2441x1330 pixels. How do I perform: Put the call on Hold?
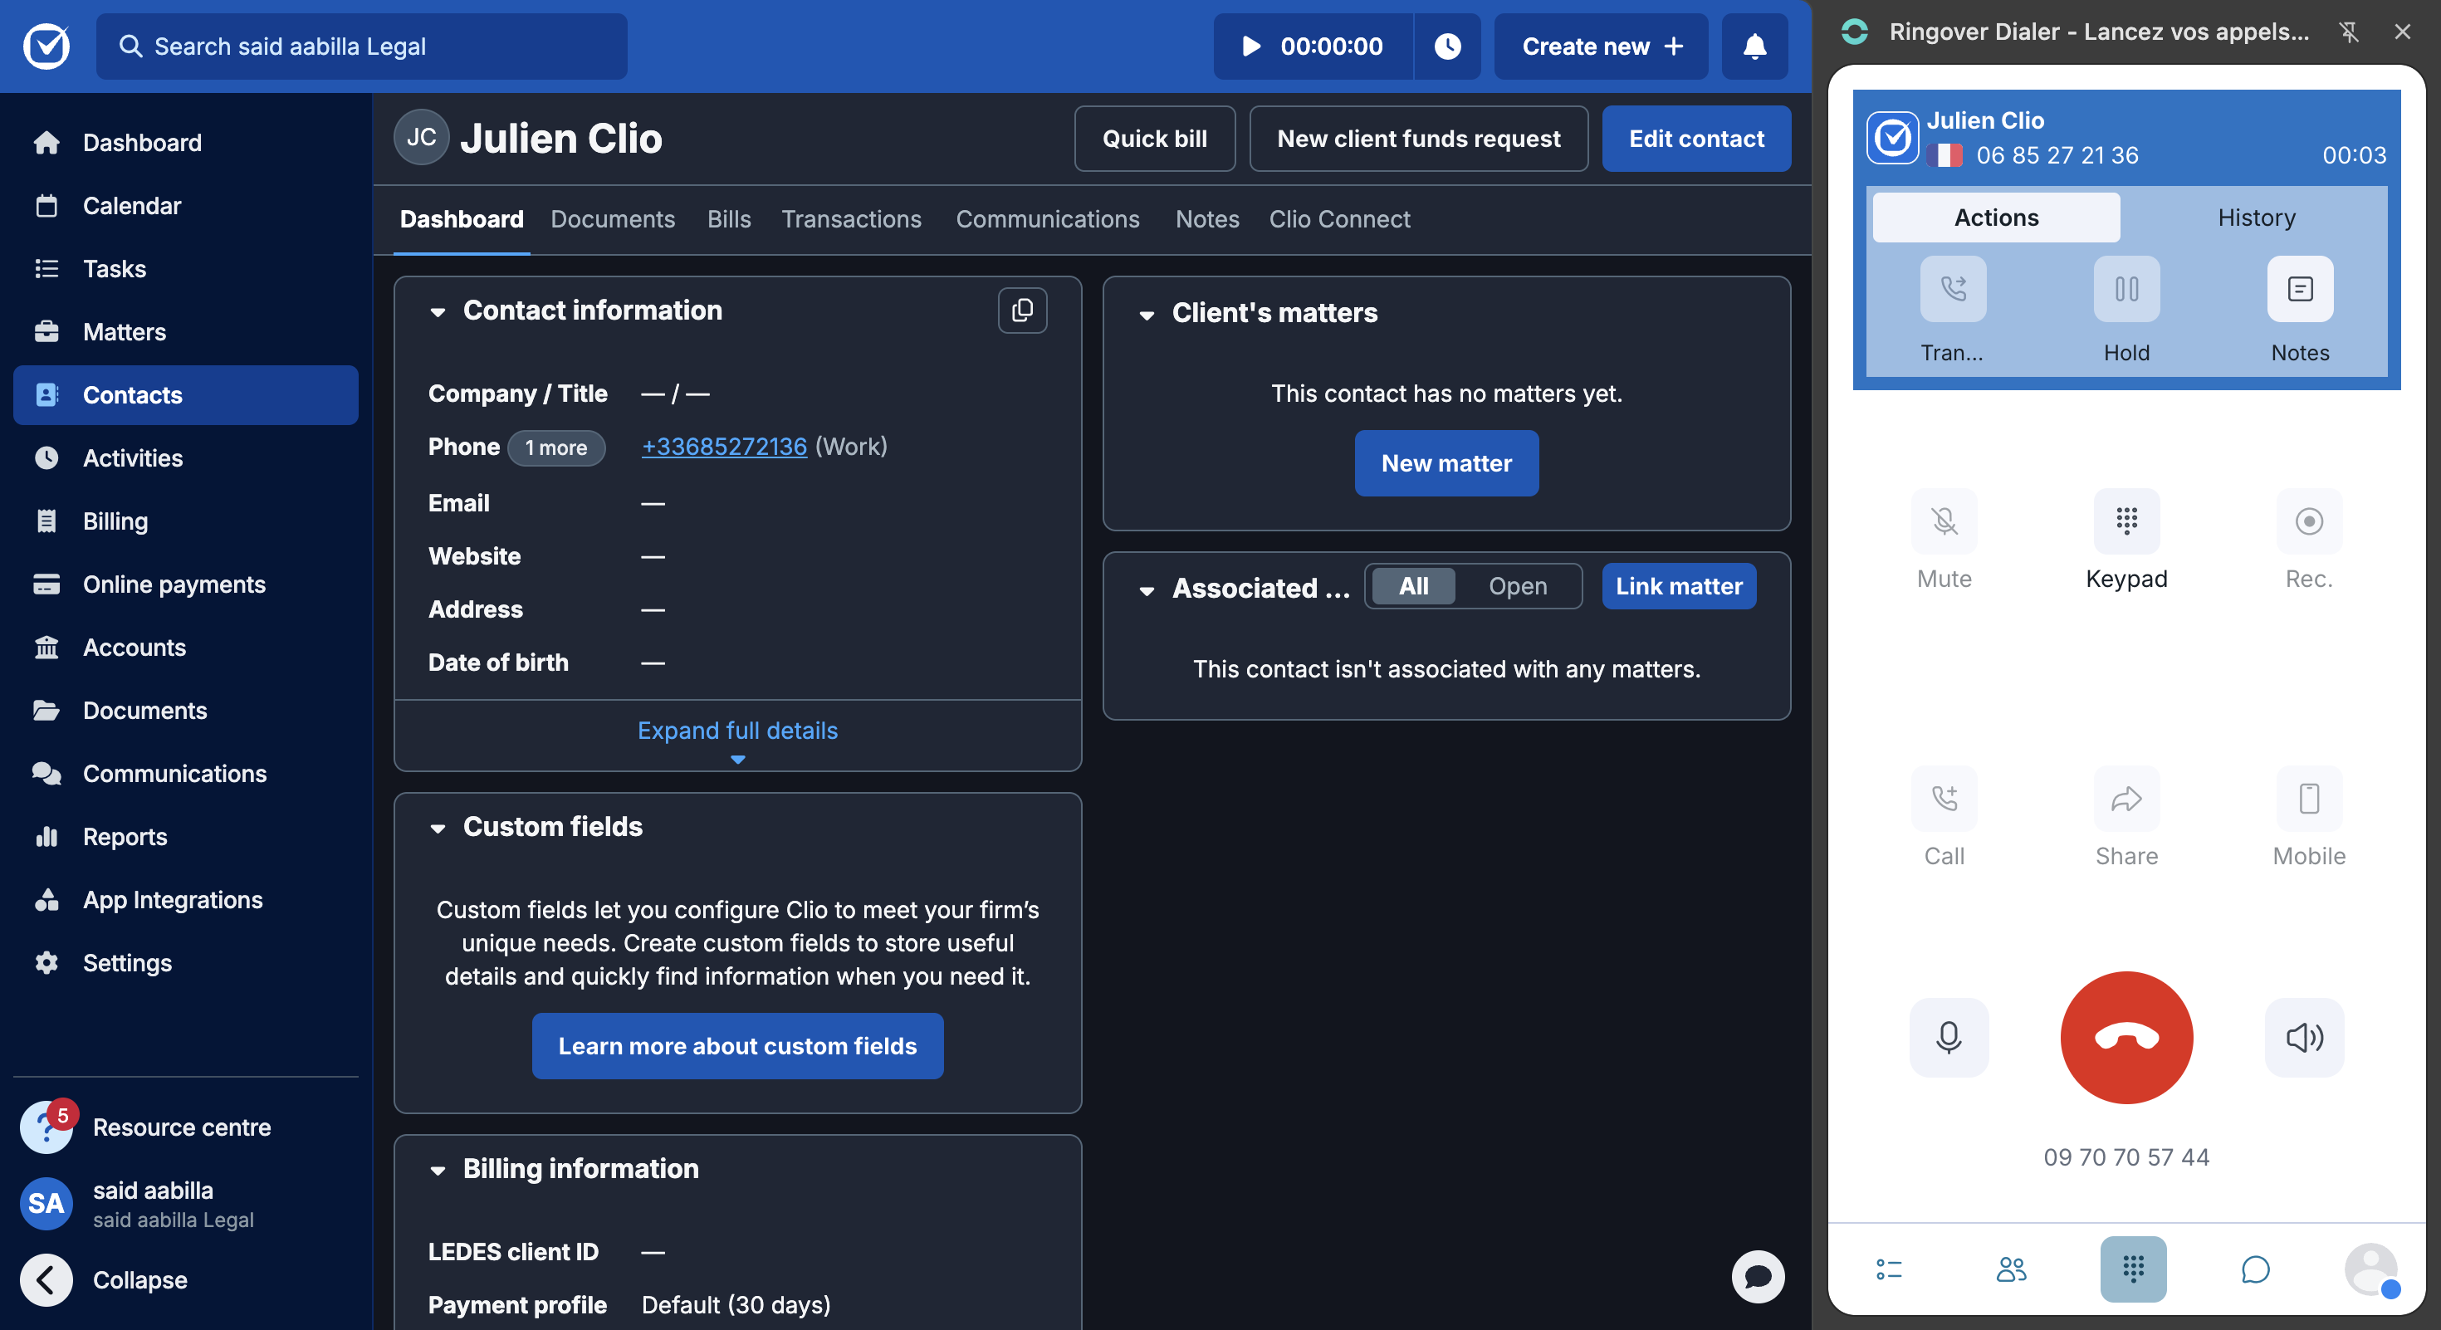(x=2125, y=289)
